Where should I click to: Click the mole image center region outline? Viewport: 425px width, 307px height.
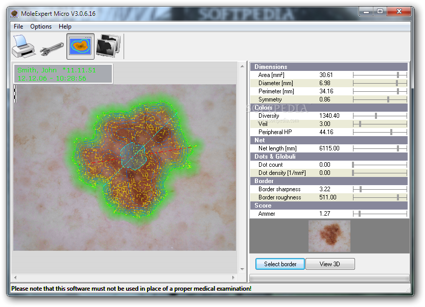coord(133,157)
